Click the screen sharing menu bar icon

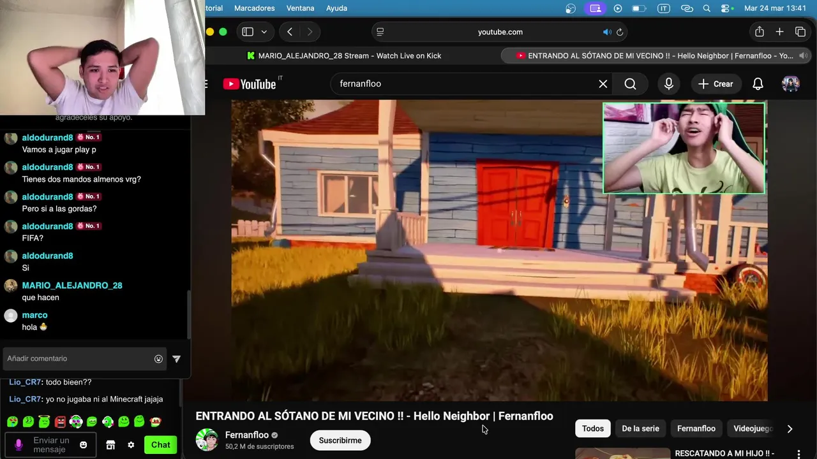click(596, 8)
